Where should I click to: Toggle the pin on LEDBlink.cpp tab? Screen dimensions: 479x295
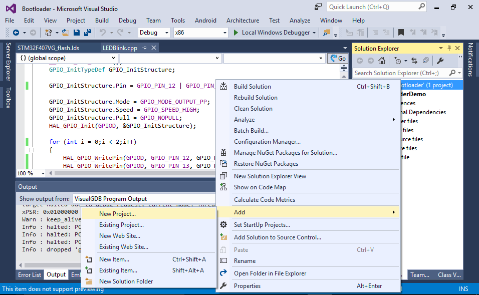[x=144, y=48]
